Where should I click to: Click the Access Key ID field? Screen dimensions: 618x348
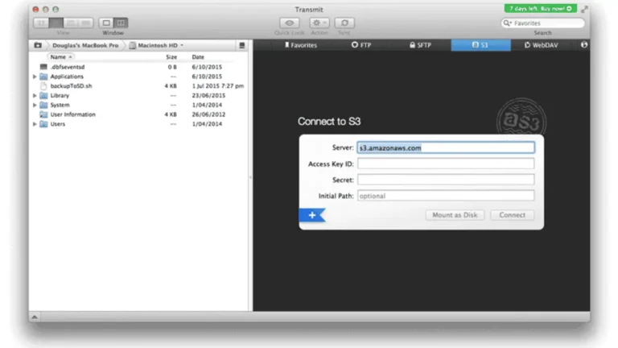(x=446, y=164)
